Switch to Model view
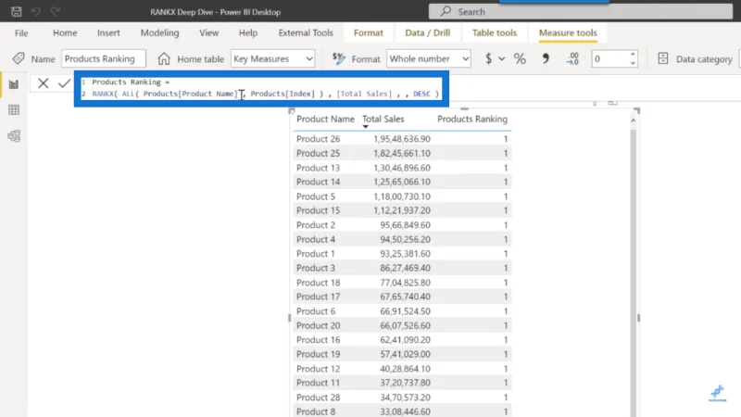Screen dimensions: 741x417 click(x=14, y=136)
